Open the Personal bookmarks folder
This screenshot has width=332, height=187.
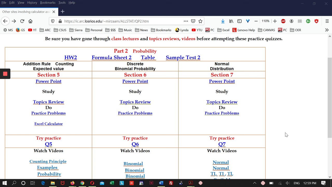[x=94, y=30]
